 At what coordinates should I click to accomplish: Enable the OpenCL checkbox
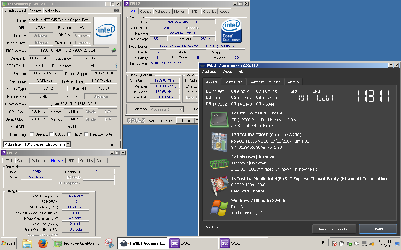[32, 134]
